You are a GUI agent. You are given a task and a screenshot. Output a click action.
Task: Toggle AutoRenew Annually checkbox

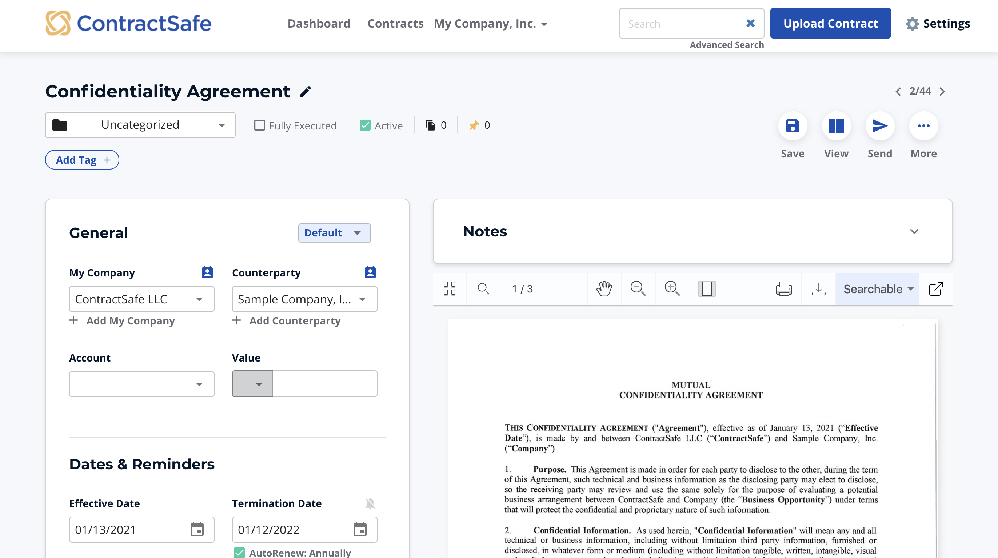click(x=239, y=553)
